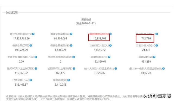Open help tooltip for 借贷余额笔数(笔)
Viewport: 174px width, 101px height.
click(x=71, y=45)
